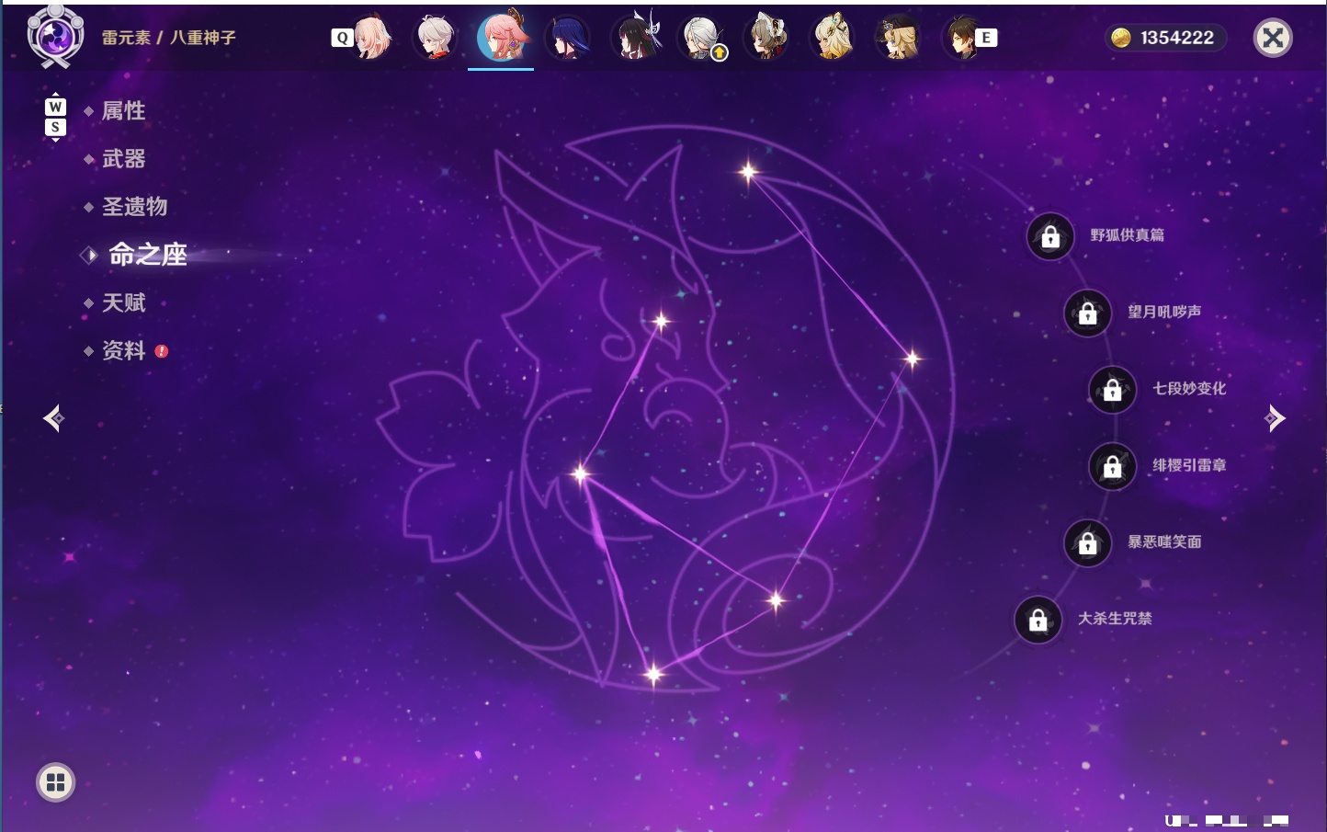
Task: Open the grid menu icon at bottom left
Action: point(55,782)
